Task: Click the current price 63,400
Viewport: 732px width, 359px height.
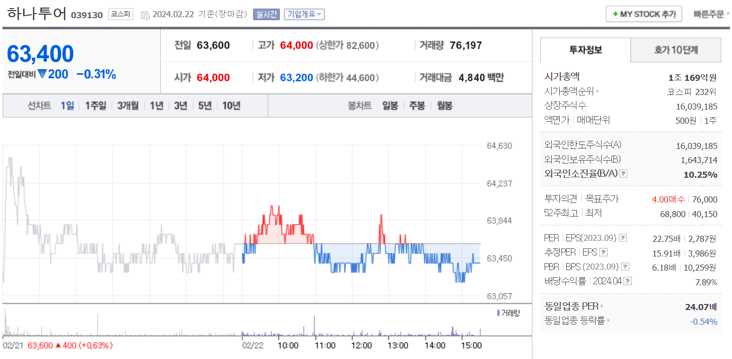Action: pos(40,54)
